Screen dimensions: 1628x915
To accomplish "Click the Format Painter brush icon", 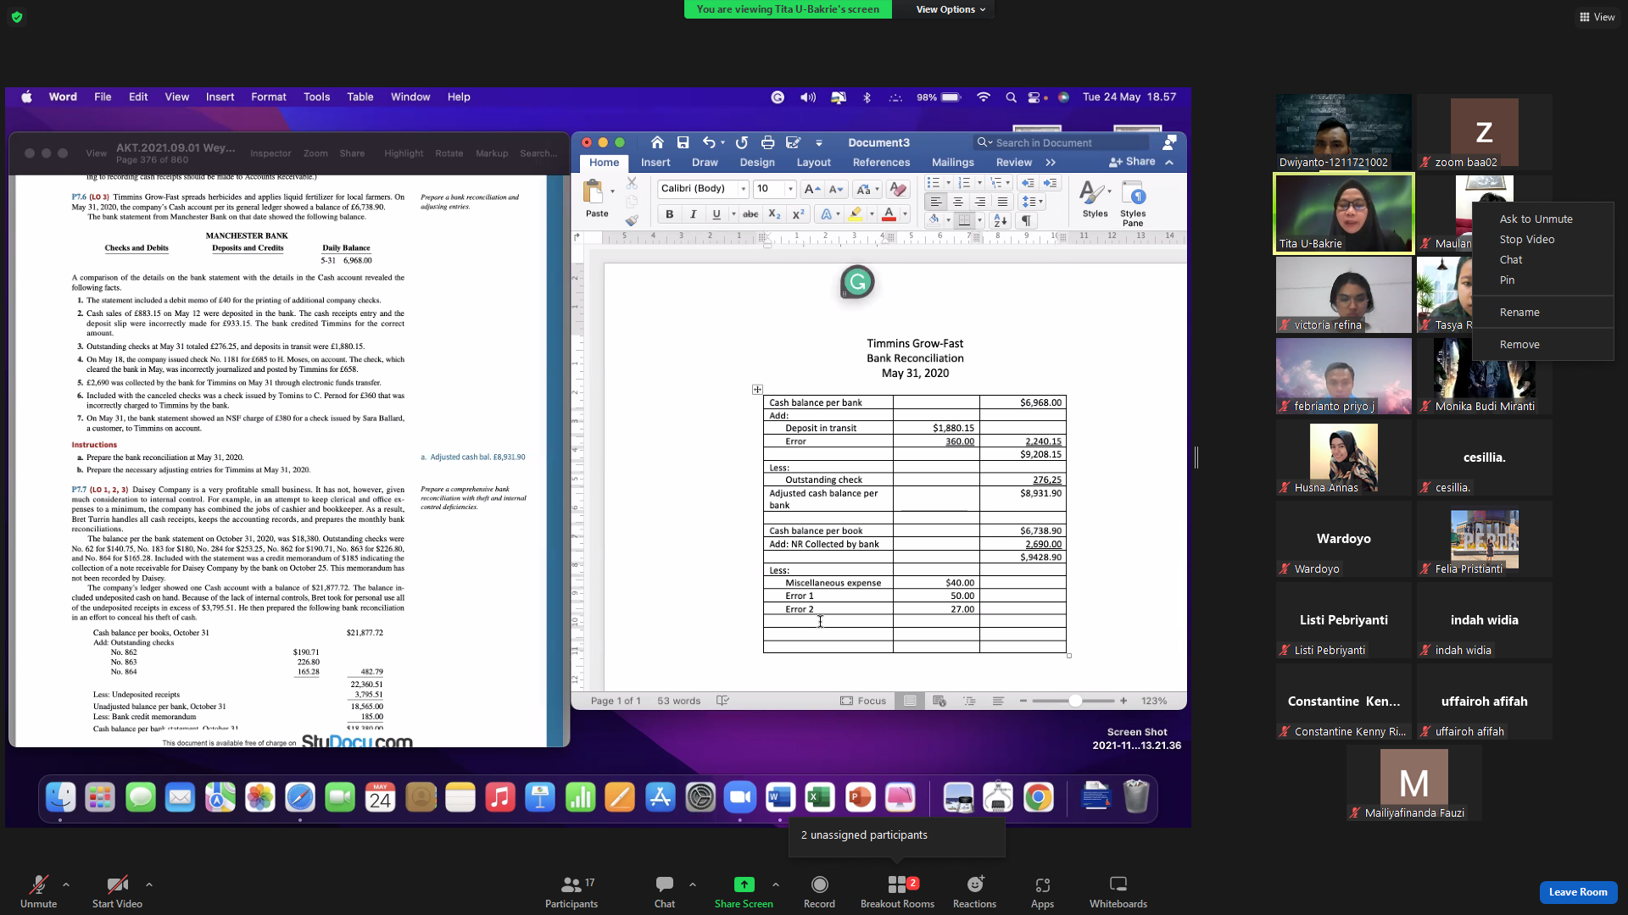I will pyautogui.click(x=632, y=220).
